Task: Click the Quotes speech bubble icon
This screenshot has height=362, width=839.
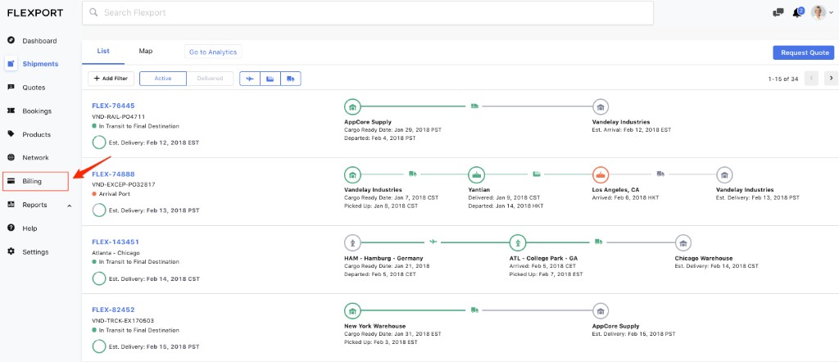Action: click(11, 87)
